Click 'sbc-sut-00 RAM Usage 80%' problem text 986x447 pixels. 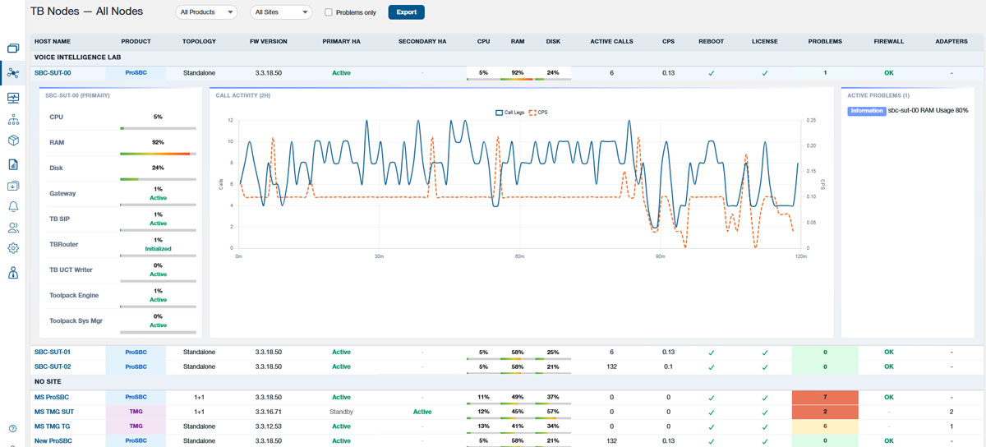tap(928, 110)
